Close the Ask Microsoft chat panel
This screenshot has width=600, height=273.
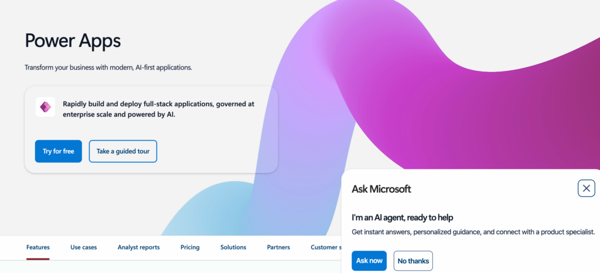[x=586, y=188]
